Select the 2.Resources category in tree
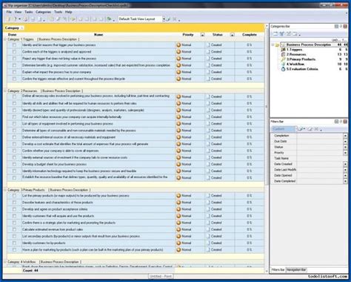351x282 pixels. (296, 54)
